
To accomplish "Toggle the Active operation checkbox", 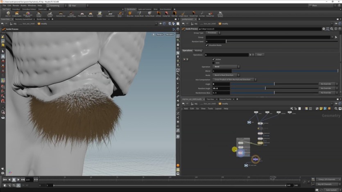I will [213, 59].
